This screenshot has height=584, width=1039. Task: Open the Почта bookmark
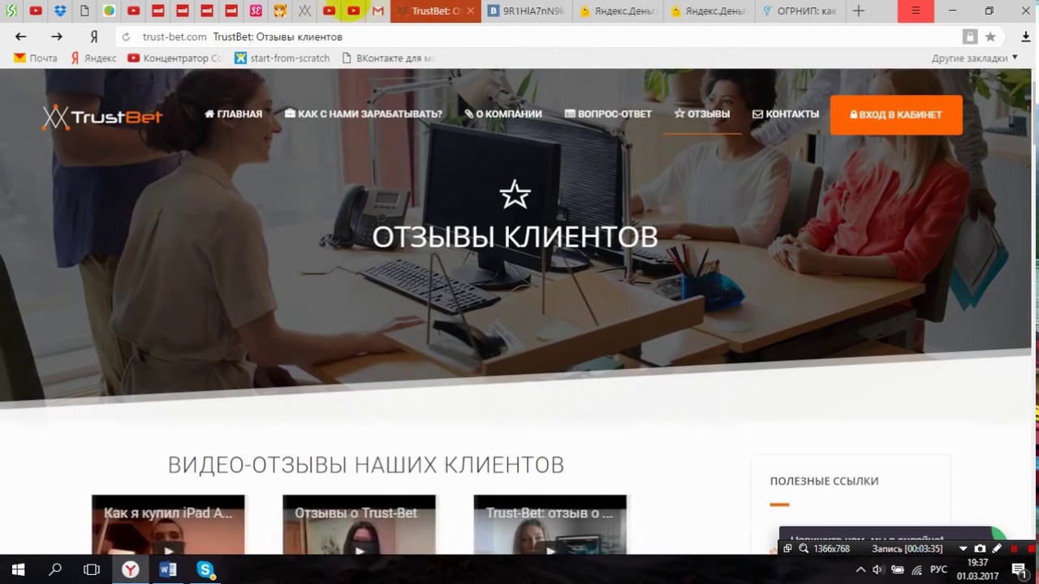36,58
